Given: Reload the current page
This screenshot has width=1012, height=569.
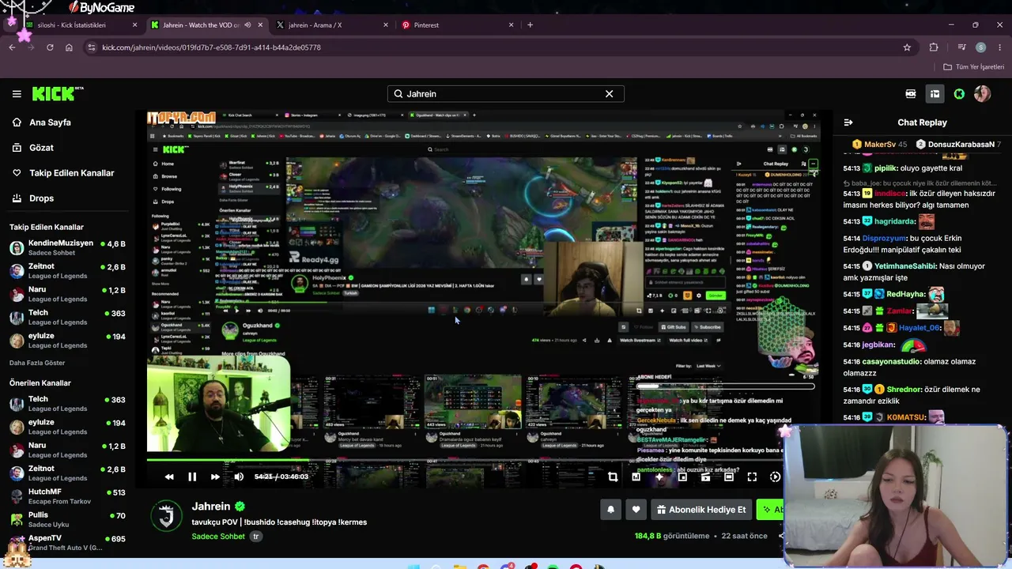Looking at the screenshot, I should point(50,47).
